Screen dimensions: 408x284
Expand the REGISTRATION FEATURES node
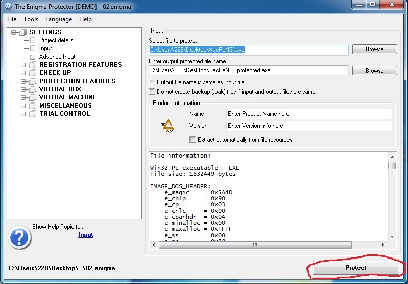pyautogui.click(x=23, y=65)
